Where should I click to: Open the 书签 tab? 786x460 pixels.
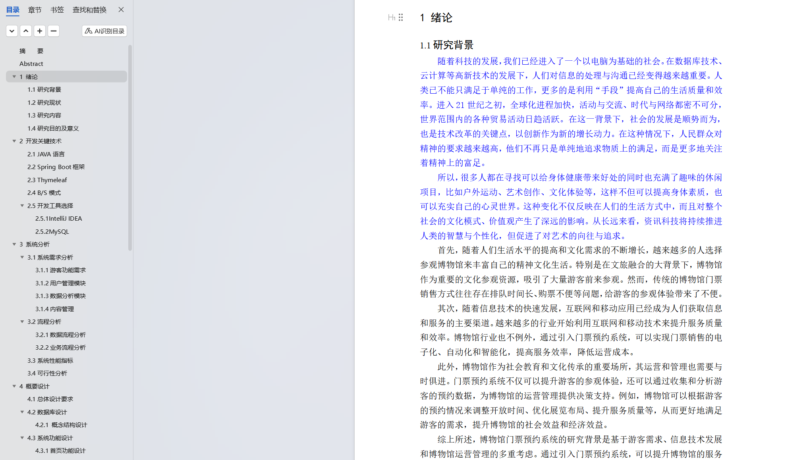(57, 10)
